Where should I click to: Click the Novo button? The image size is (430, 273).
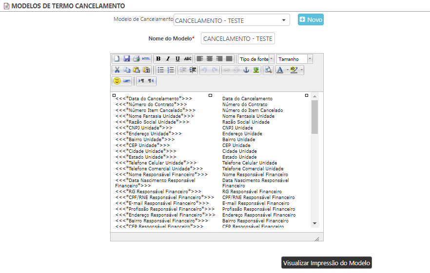(x=311, y=20)
